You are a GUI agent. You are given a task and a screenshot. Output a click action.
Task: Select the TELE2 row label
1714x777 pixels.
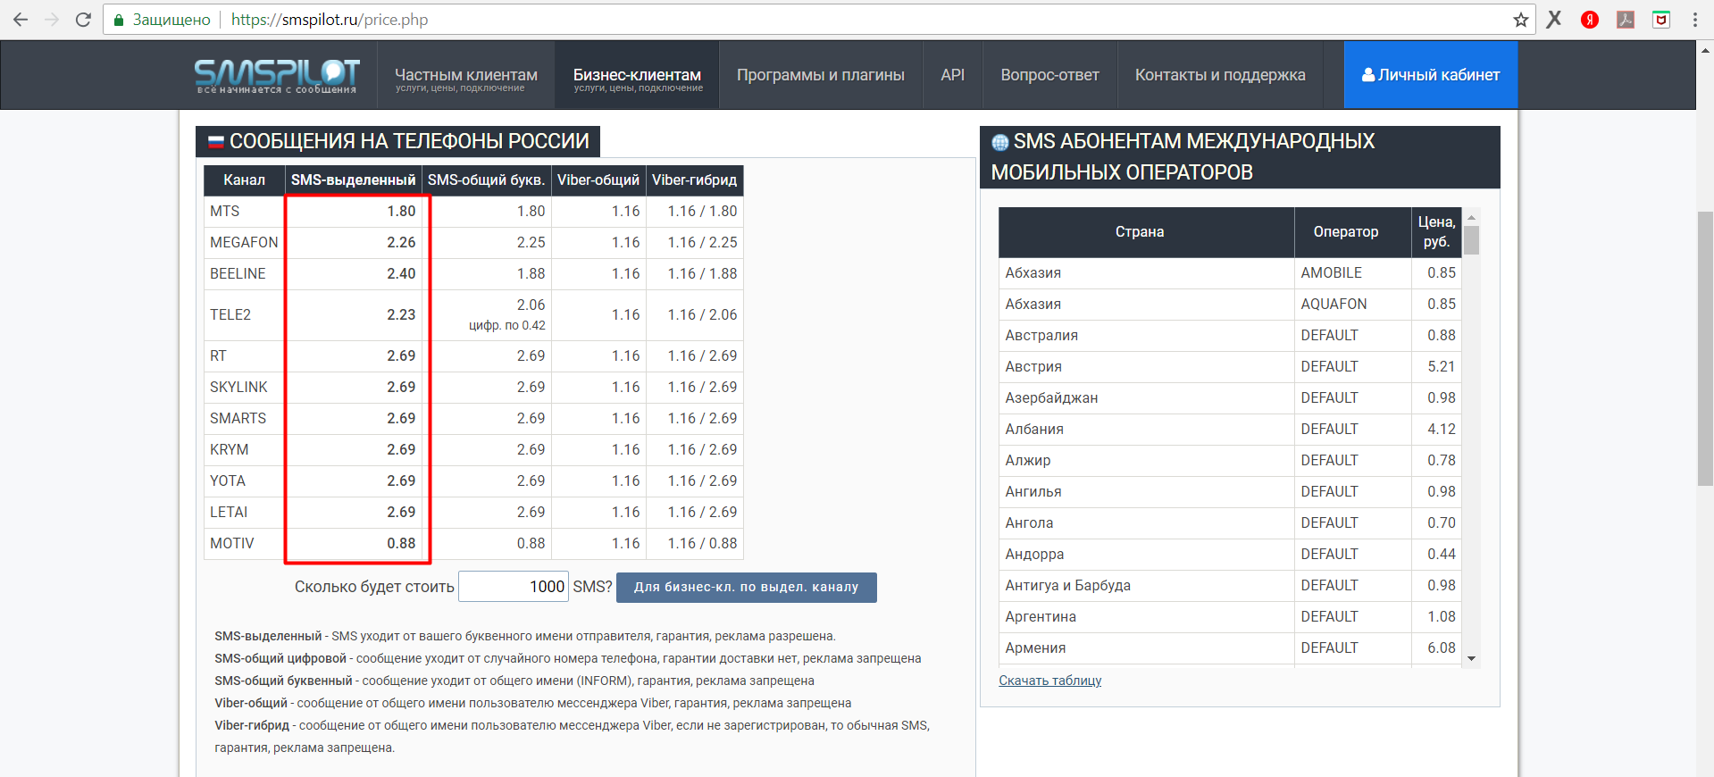coord(230,315)
